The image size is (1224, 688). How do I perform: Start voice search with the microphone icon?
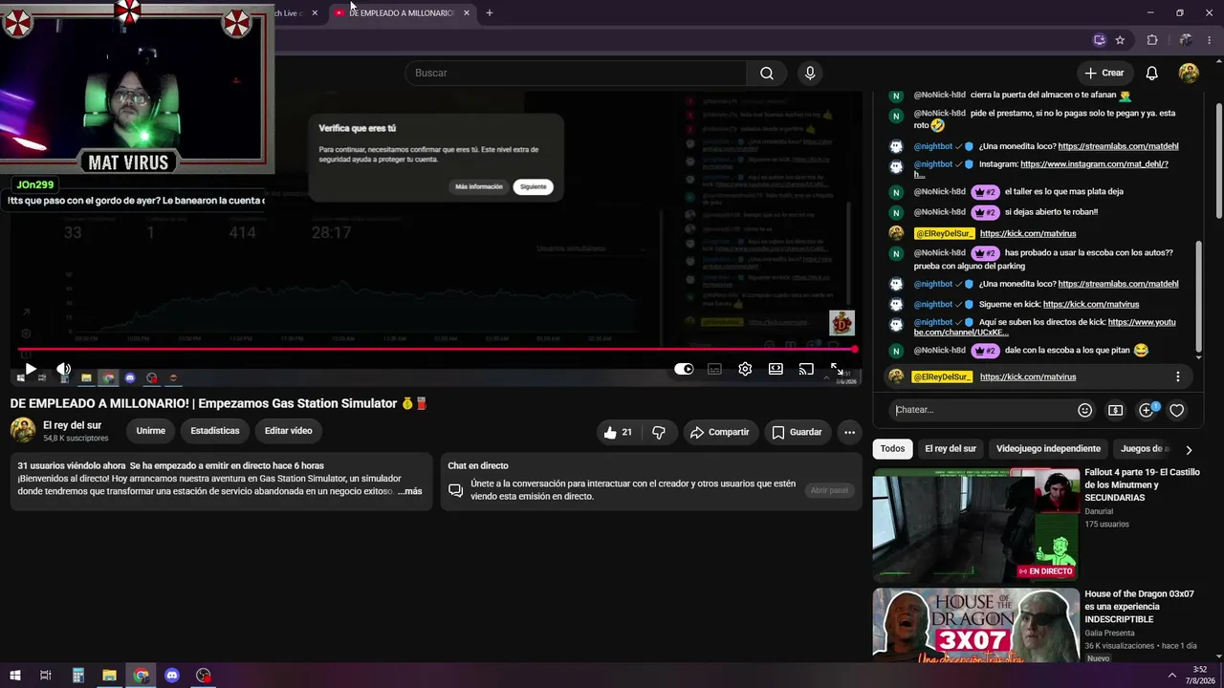point(810,74)
